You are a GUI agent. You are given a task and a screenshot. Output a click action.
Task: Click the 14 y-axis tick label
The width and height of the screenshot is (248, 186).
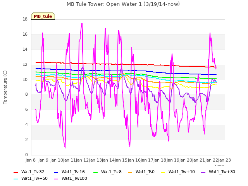25,50
